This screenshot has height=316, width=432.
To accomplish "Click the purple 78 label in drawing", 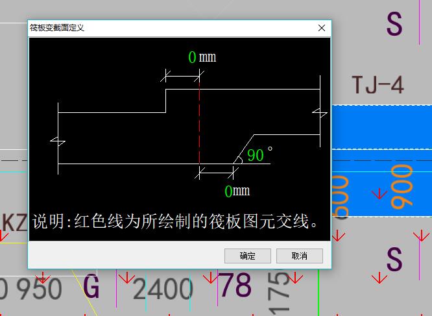I will click(236, 285).
